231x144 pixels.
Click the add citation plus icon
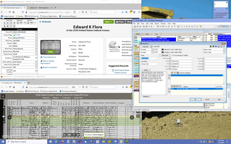(172, 86)
